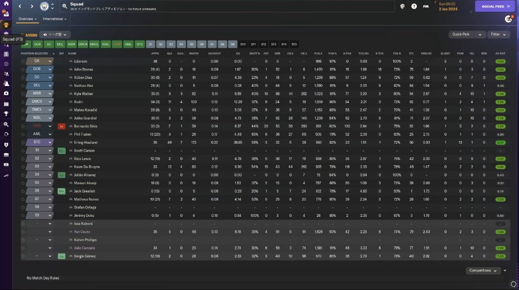Expand the Quick Pick dropdown arrow
519x290 pixels.
coord(480,34)
